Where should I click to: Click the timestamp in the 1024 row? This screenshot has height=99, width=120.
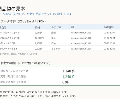tap(109, 49)
